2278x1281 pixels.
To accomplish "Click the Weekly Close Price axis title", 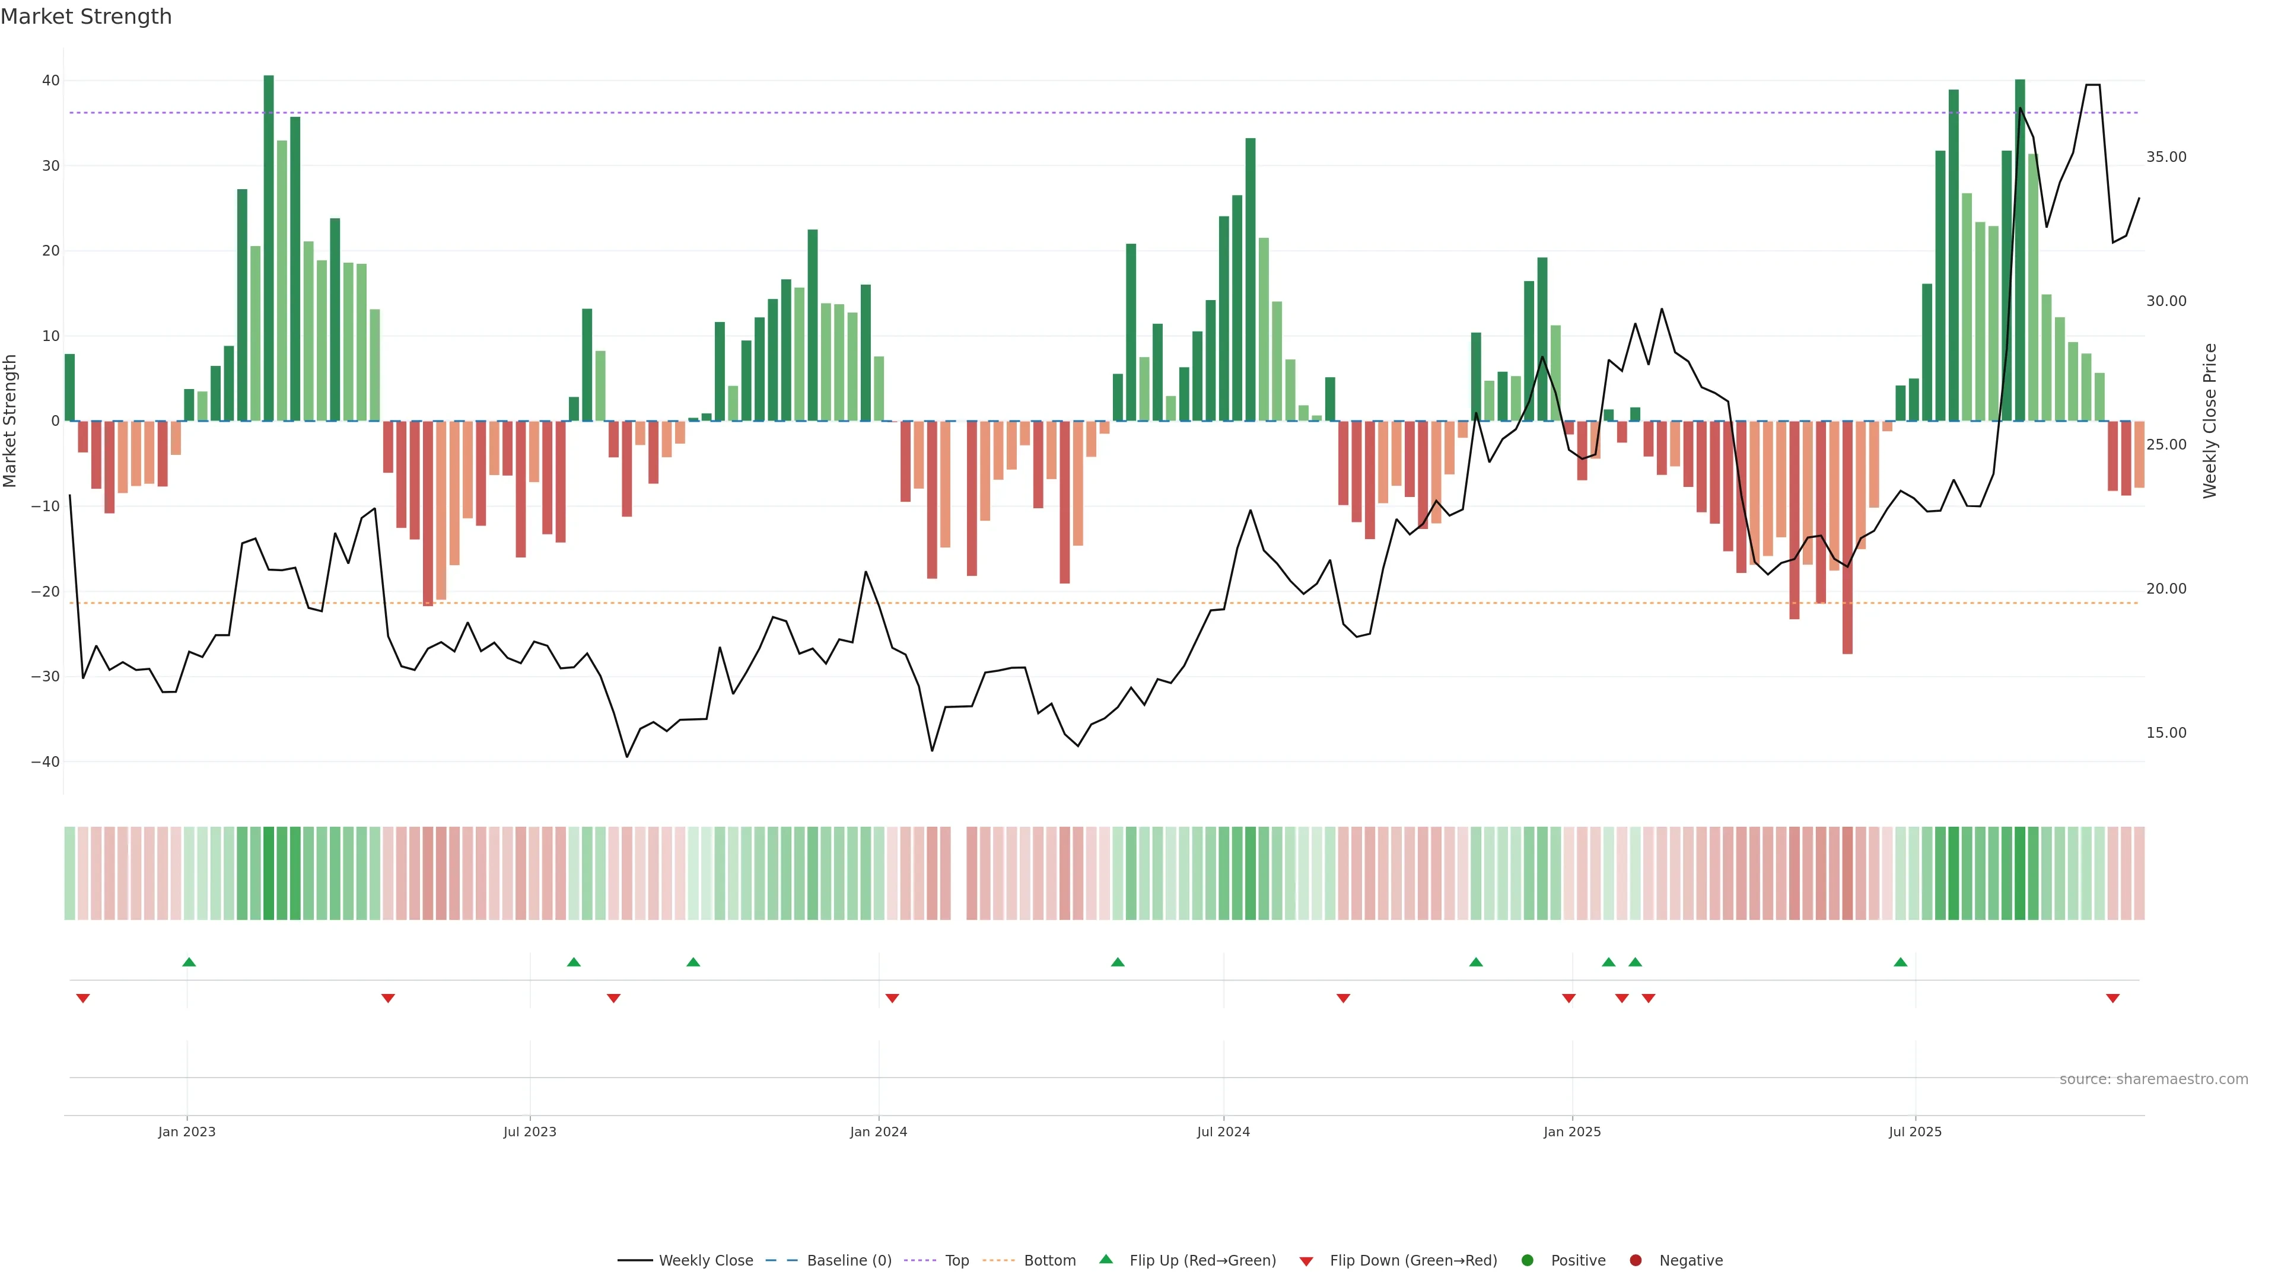I will pos(2210,421).
